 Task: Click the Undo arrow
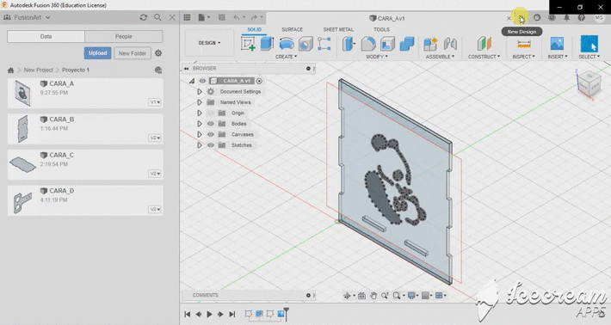coord(237,17)
